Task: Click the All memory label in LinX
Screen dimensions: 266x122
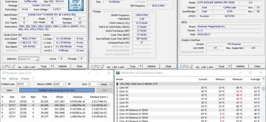Action: [x=69, y=84]
